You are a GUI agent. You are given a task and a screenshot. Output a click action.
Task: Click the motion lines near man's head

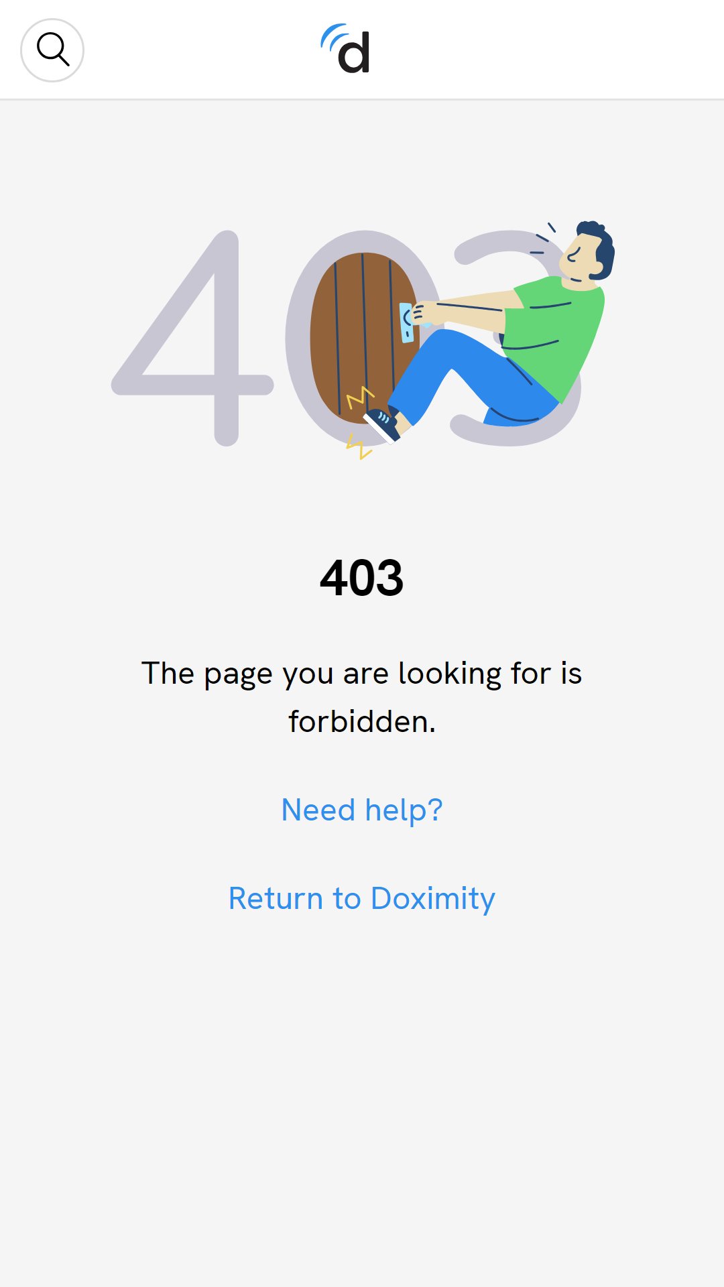coord(543,238)
